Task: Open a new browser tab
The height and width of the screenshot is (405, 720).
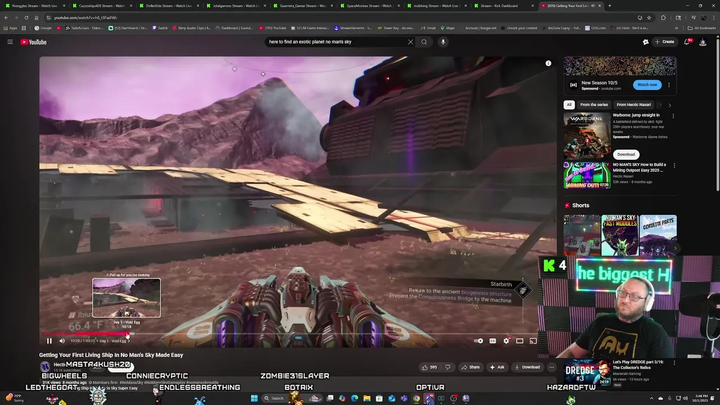Action: [x=610, y=6]
